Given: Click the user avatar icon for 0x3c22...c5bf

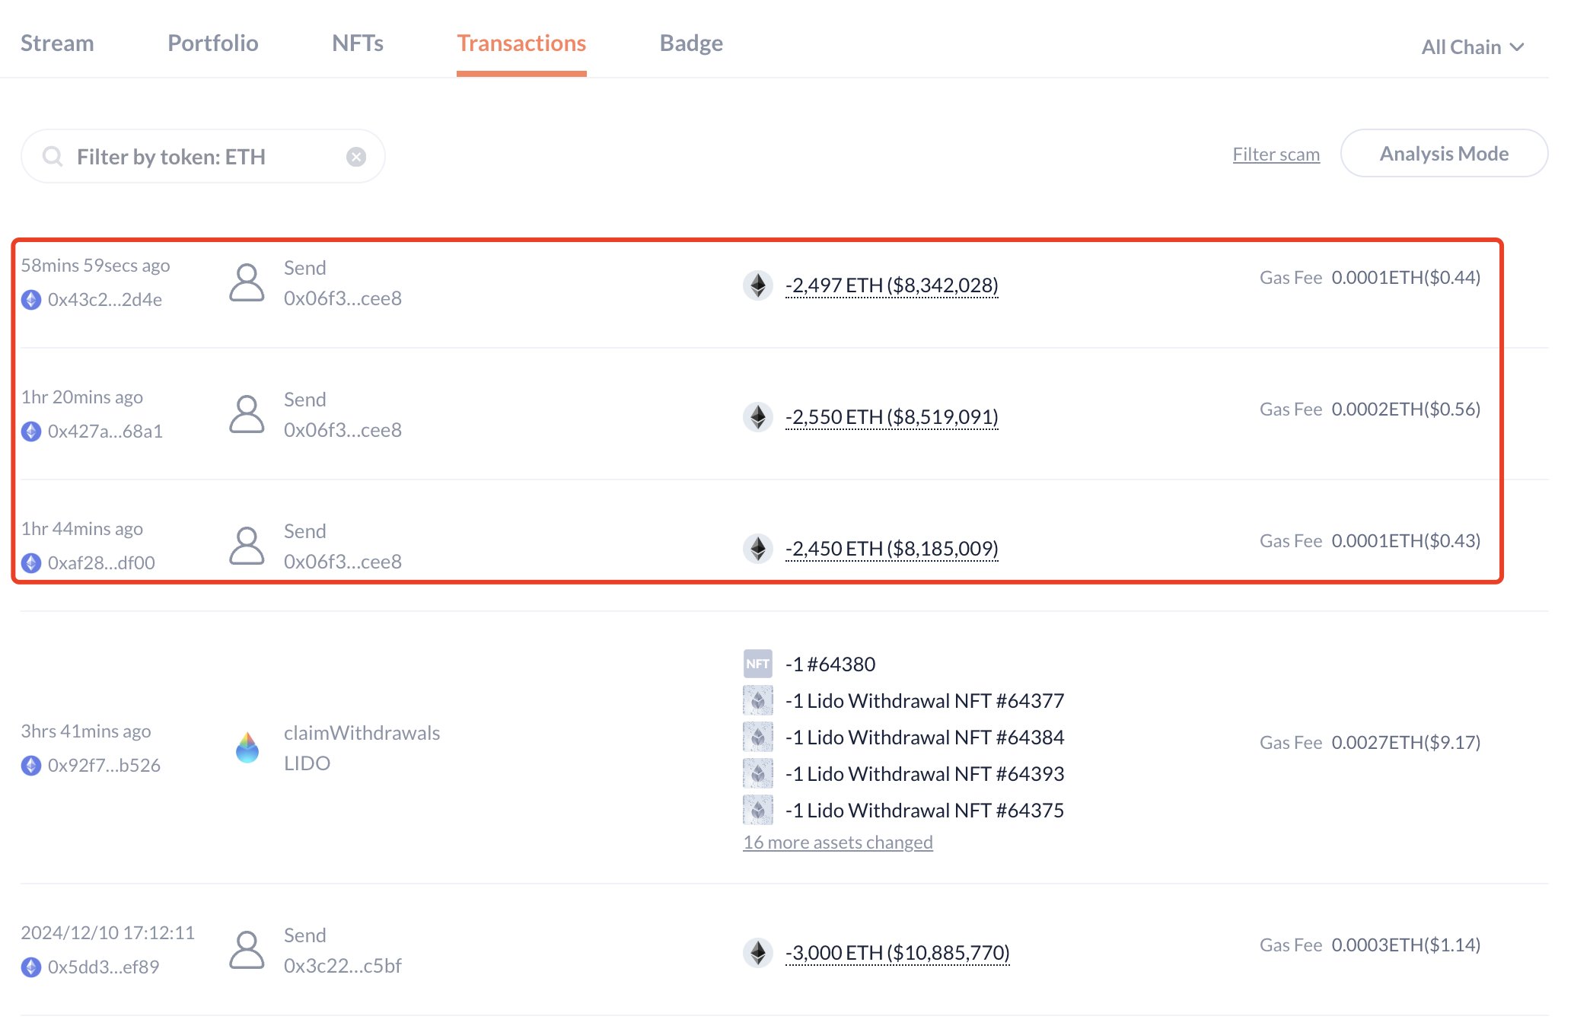Looking at the screenshot, I should (x=247, y=951).
